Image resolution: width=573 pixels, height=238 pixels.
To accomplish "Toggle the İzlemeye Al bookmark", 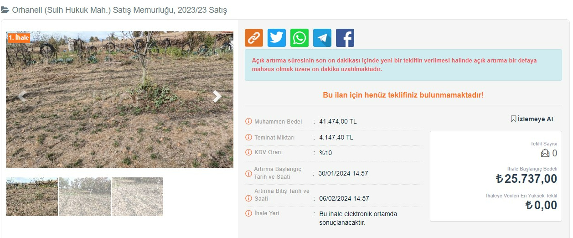I will [x=532, y=119].
